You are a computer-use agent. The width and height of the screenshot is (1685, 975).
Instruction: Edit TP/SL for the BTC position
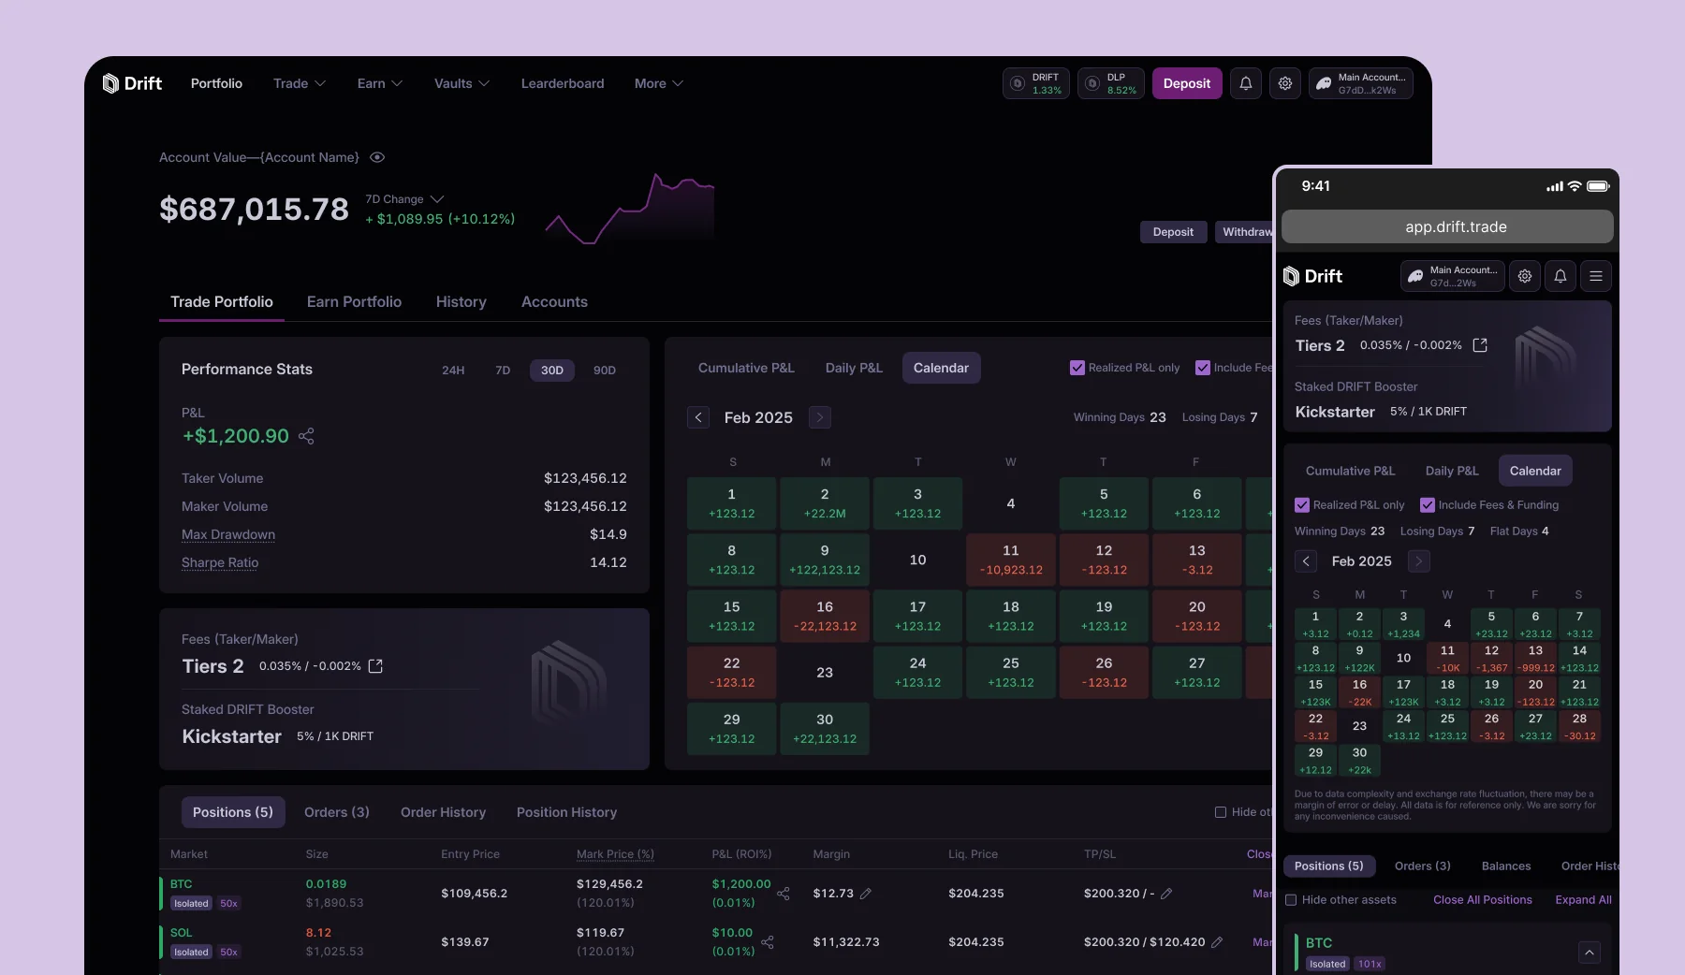tap(1166, 894)
